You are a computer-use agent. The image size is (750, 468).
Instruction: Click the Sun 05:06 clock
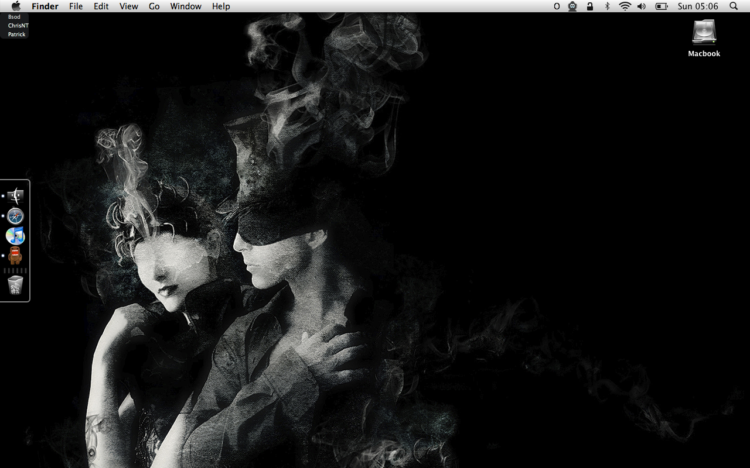pos(698,6)
